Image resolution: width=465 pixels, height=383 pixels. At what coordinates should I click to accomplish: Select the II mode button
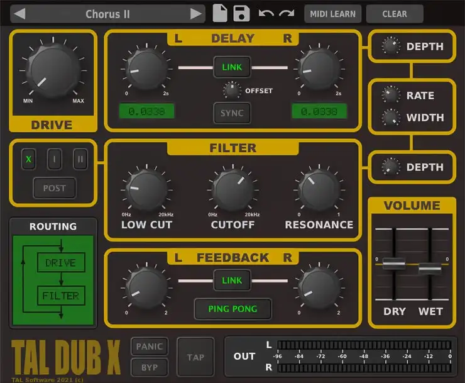[x=80, y=159]
